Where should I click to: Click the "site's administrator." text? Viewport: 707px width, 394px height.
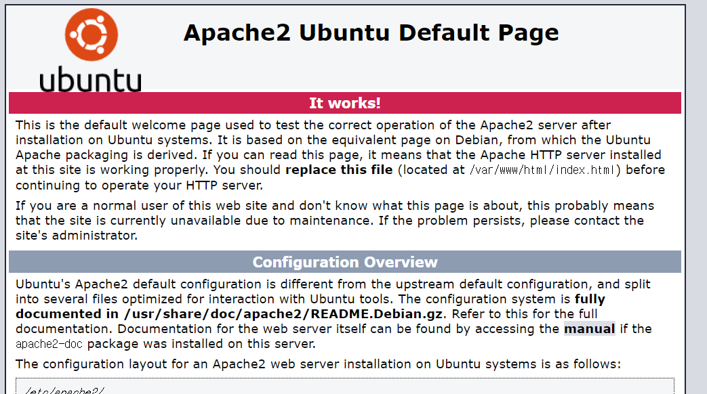point(77,236)
